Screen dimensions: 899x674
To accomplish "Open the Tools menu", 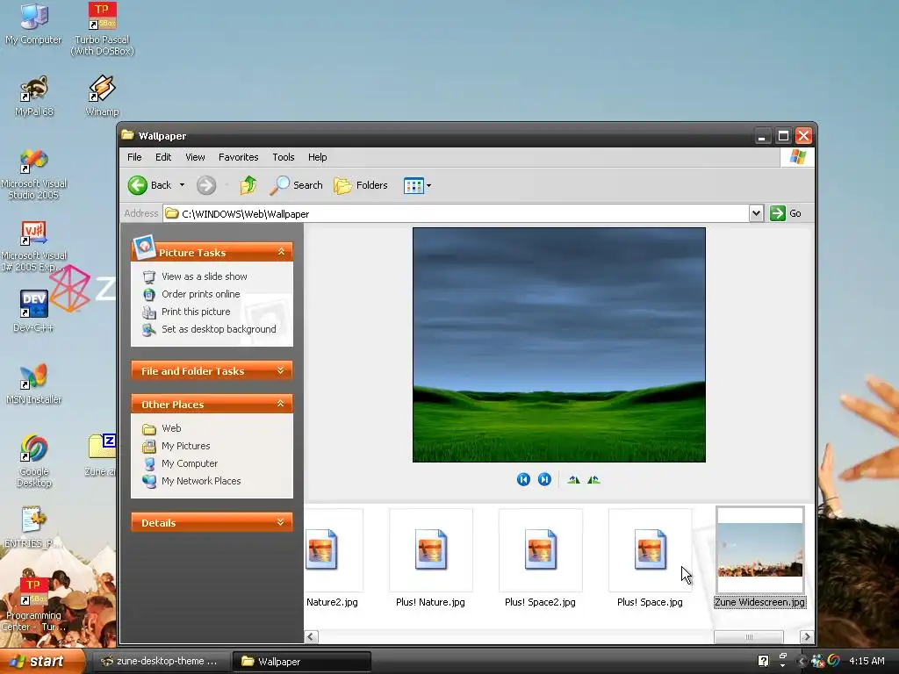I will pyautogui.click(x=284, y=157).
